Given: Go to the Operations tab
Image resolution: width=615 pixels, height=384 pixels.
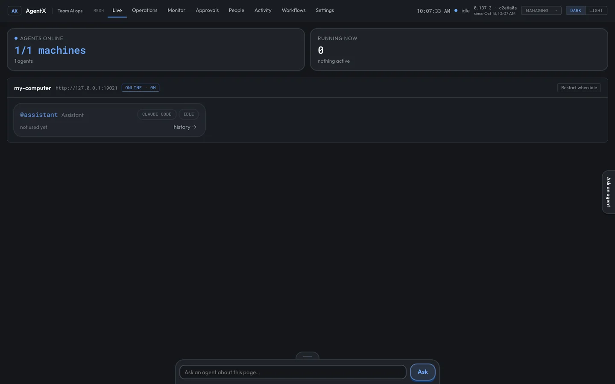Looking at the screenshot, I should coord(145,10).
